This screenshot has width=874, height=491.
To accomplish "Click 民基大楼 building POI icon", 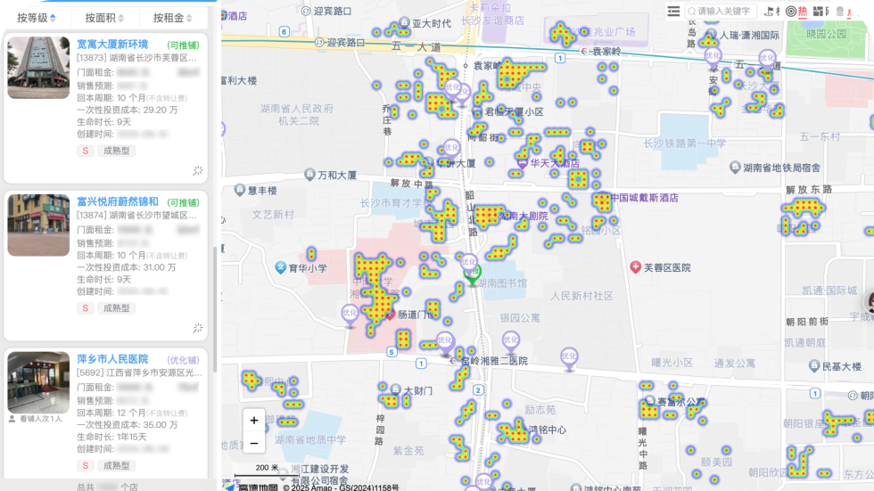I will click(x=813, y=365).
